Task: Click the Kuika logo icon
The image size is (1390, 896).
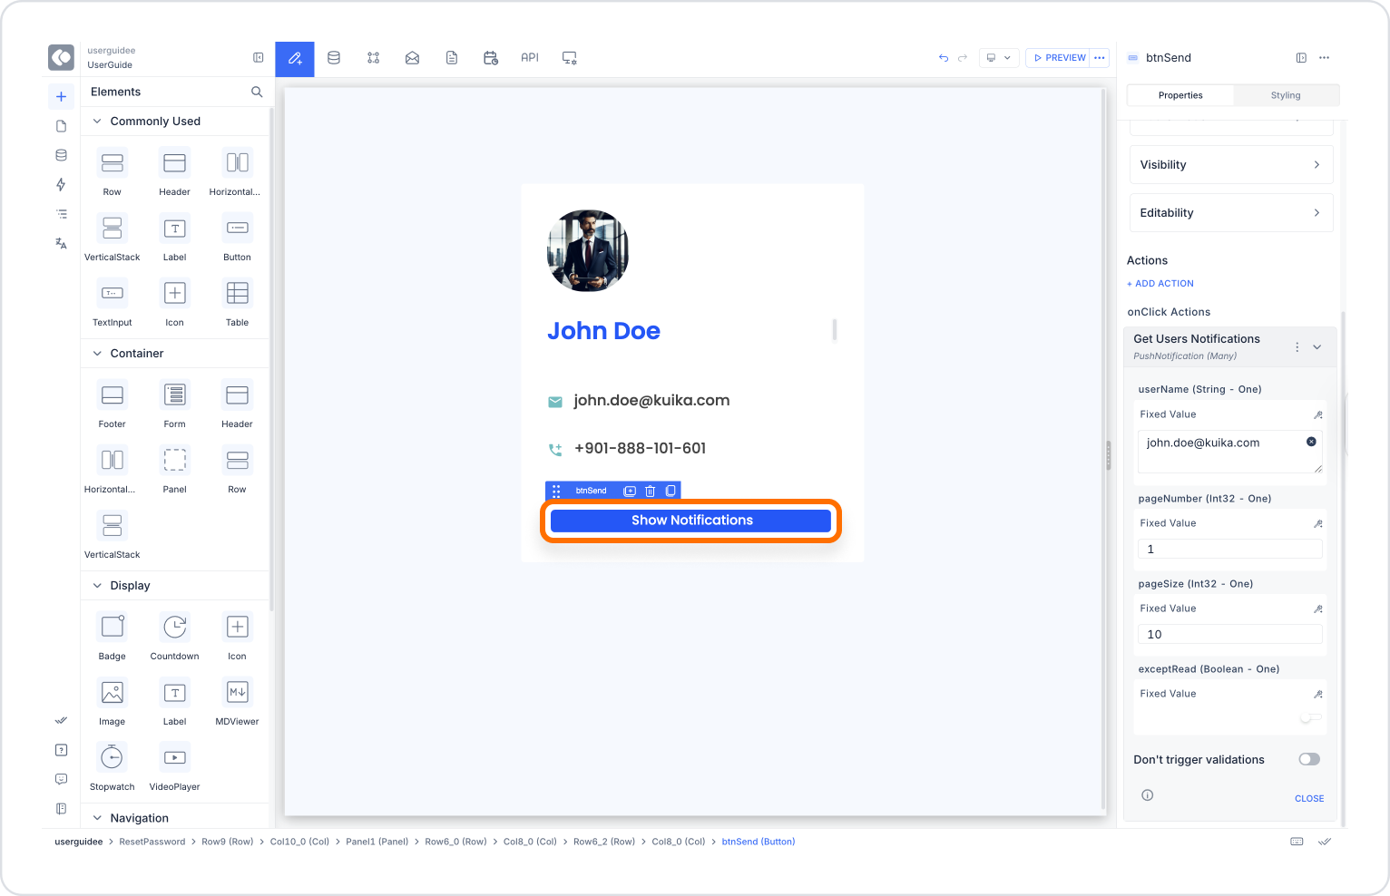Action: [61, 57]
